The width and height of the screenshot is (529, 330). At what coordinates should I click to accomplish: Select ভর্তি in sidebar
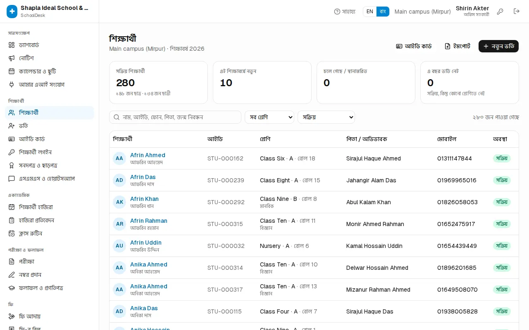pyautogui.click(x=50, y=126)
